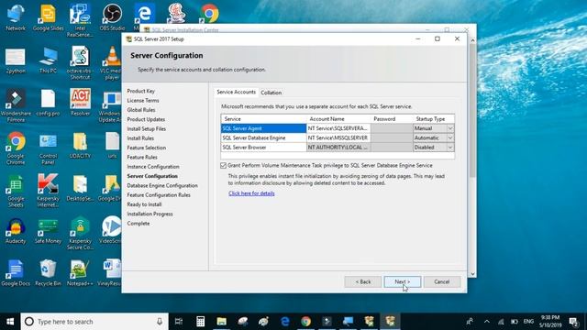Open the Google Slides desktop shortcut
Image resolution: width=587 pixels, height=330 pixels.
point(48,17)
